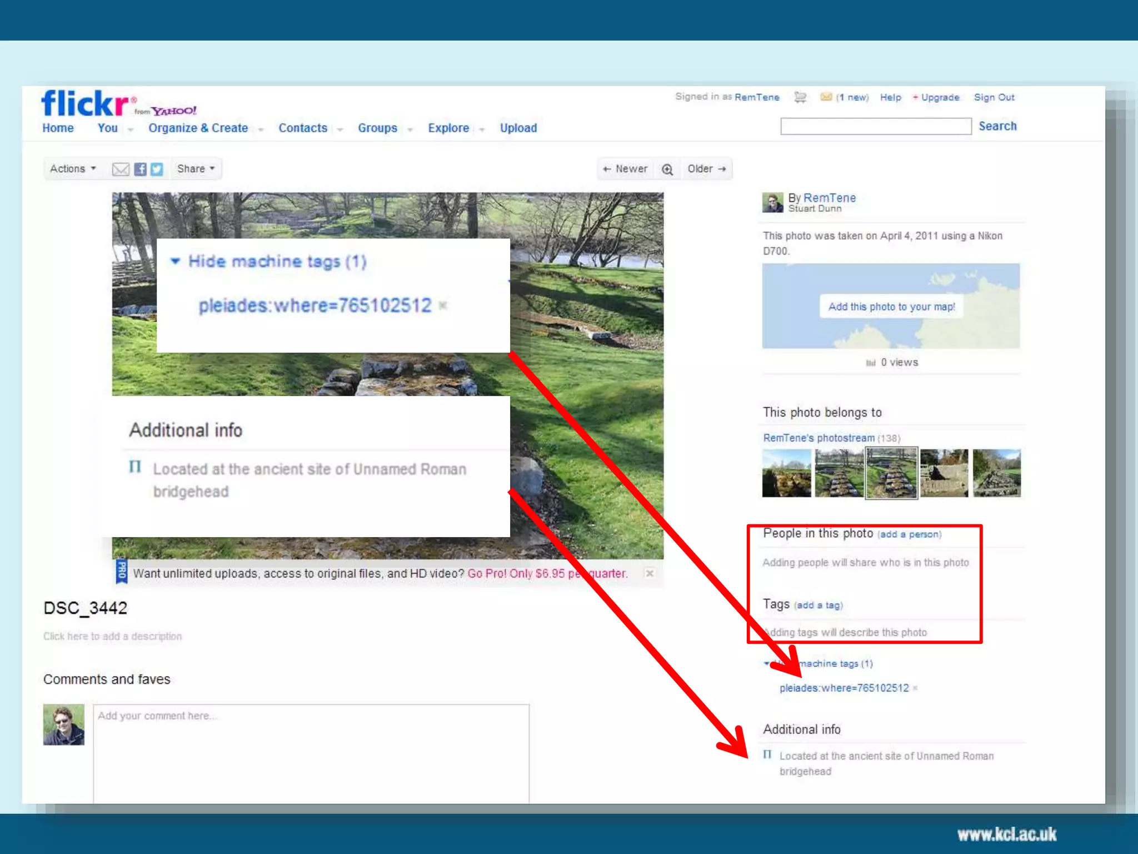Open the Explore menu item
Viewport: 1138px width, 854px height.
pos(448,128)
